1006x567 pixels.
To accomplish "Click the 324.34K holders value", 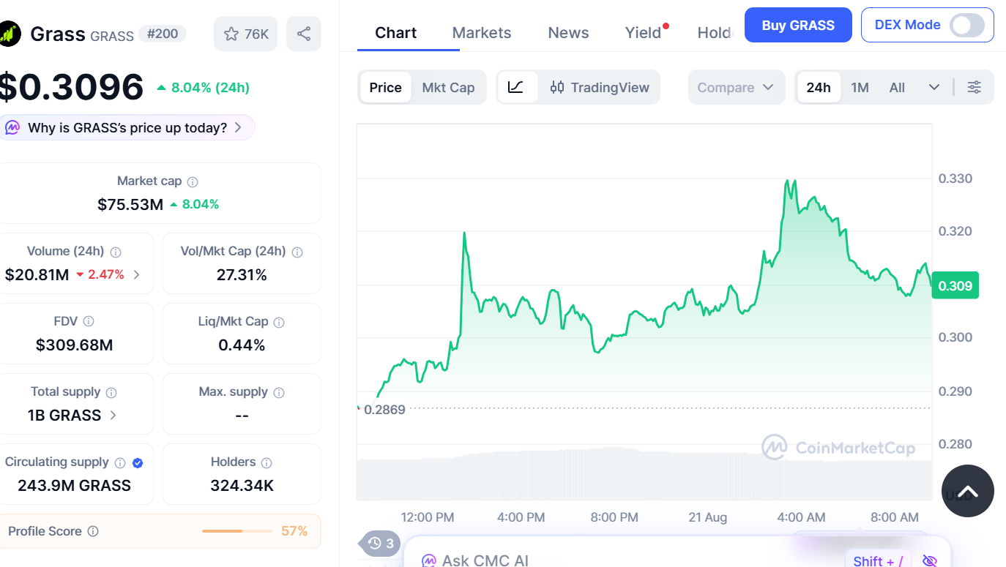I will pyautogui.click(x=242, y=485).
